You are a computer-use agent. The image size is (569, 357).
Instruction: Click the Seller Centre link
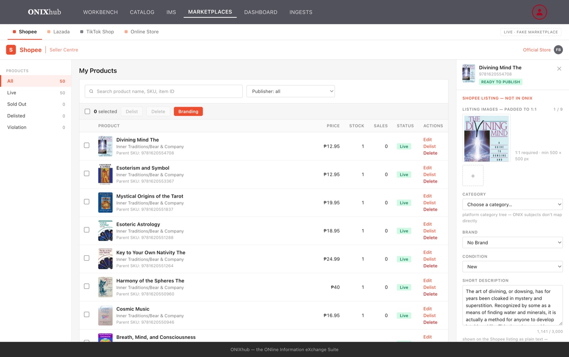[64, 50]
